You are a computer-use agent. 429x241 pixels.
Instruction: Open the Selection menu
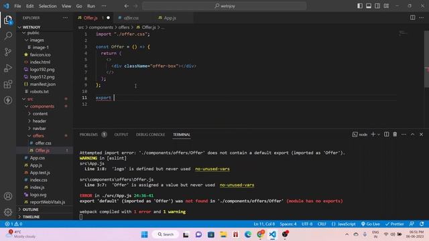(x=48, y=6)
